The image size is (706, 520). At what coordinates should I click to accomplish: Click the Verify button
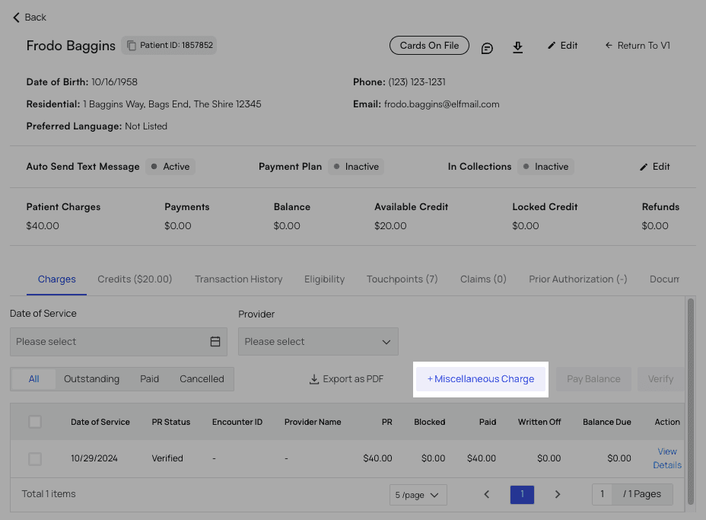[660, 379]
